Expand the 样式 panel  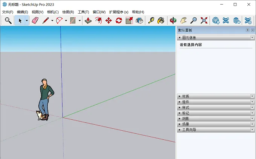point(180,107)
